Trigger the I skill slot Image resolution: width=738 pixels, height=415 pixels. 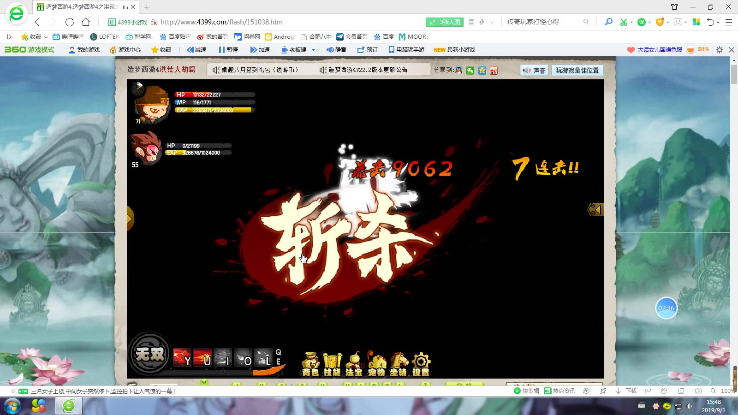point(223,357)
